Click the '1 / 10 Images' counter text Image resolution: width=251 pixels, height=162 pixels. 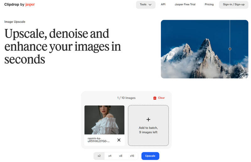[x=126, y=98]
